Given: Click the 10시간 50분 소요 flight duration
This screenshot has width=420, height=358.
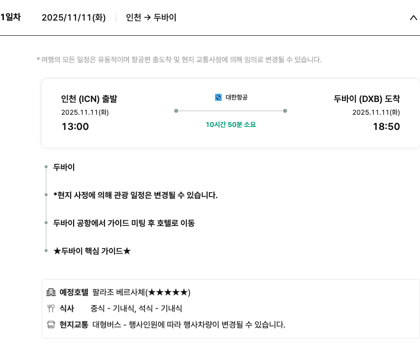Looking at the screenshot, I should (x=231, y=125).
